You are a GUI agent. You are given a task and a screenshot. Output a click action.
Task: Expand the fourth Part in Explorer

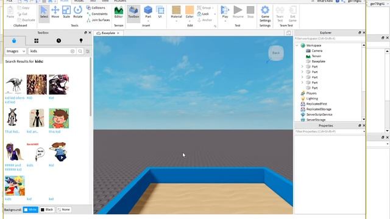click(302, 83)
